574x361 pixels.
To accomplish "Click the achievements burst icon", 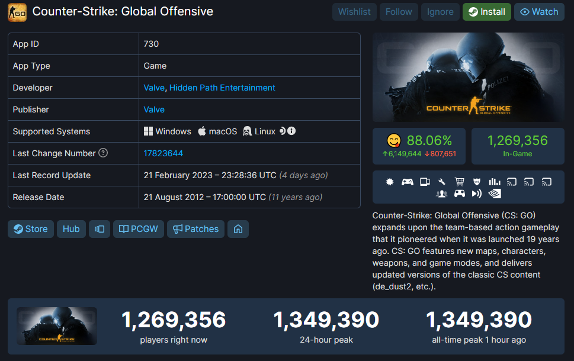I will (390, 182).
